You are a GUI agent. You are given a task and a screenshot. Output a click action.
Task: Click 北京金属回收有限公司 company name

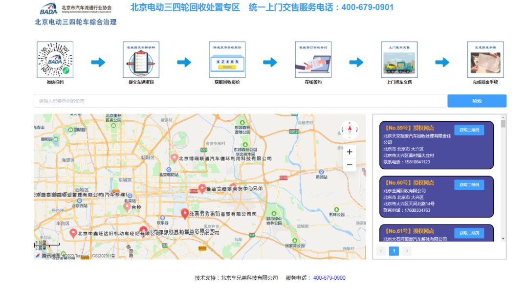click(404, 191)
